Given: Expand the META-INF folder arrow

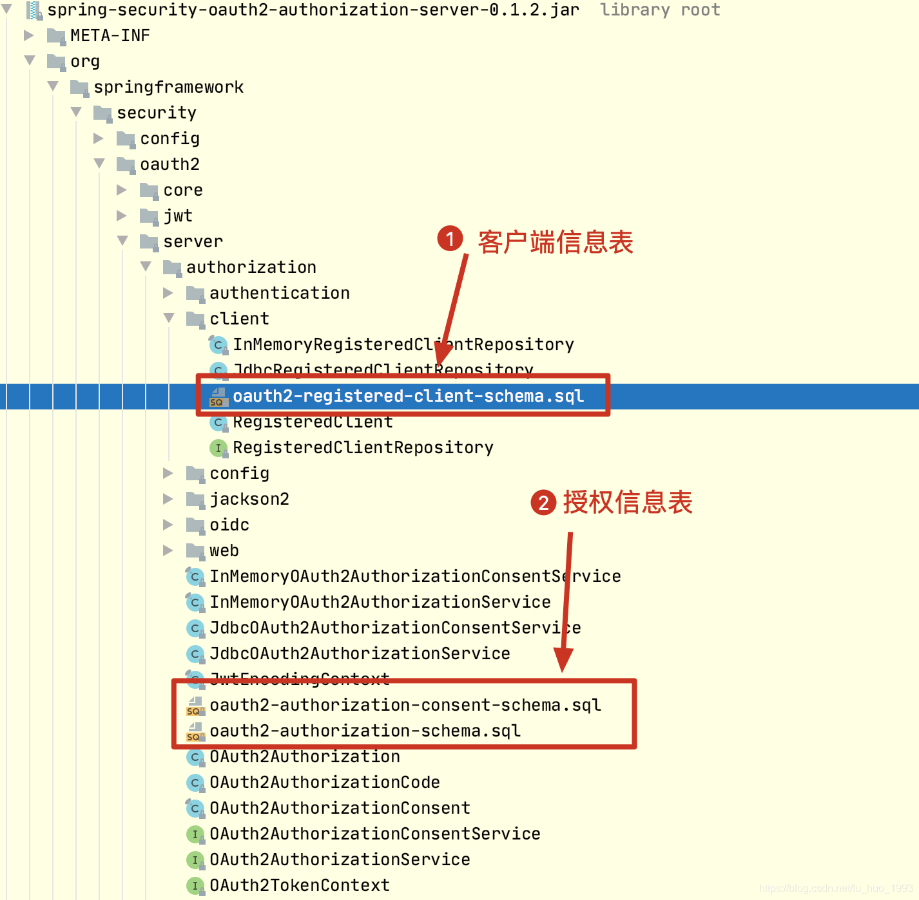Looking at the screenshot, I should [x=29, y=35].
